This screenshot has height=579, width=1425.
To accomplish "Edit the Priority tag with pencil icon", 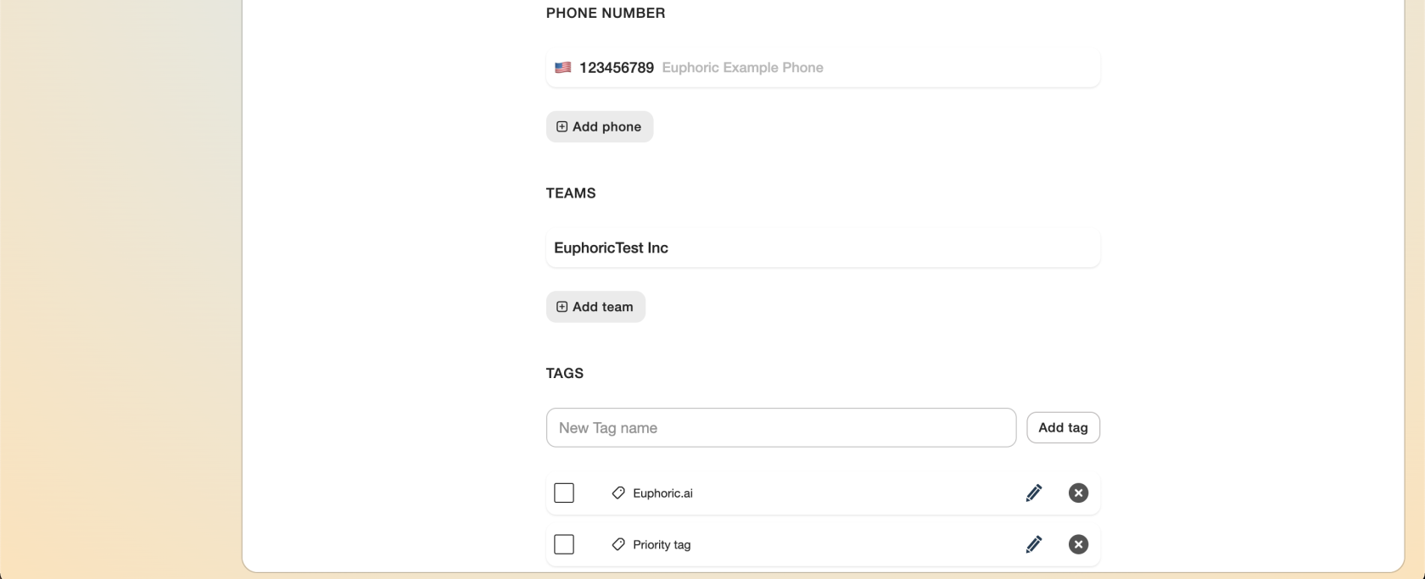I will pos(1033,544).
